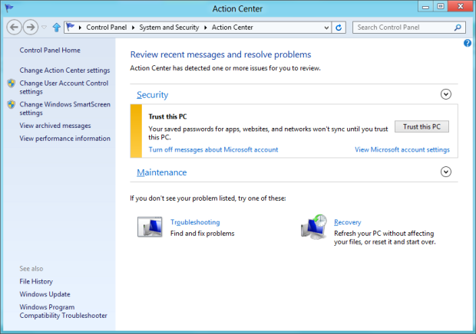Open Change Action Center settings
The image size is (476, 334).
64,70
